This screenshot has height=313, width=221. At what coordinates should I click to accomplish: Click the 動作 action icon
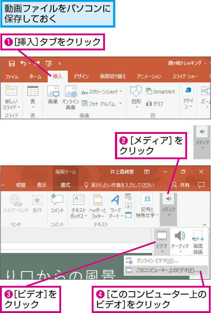[37, 200]
